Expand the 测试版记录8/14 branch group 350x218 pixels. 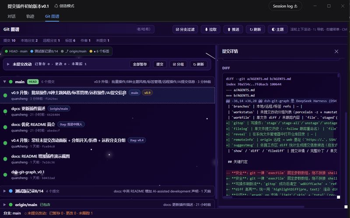pos(4,191)
